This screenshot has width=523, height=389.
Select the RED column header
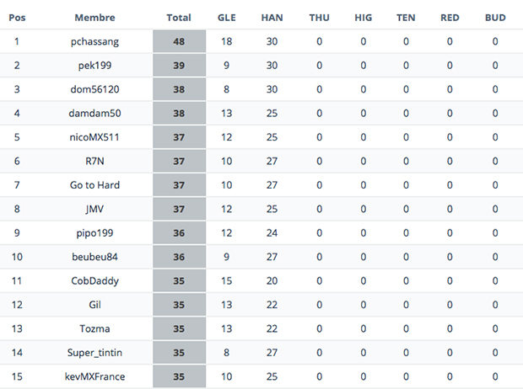(450, 18)
